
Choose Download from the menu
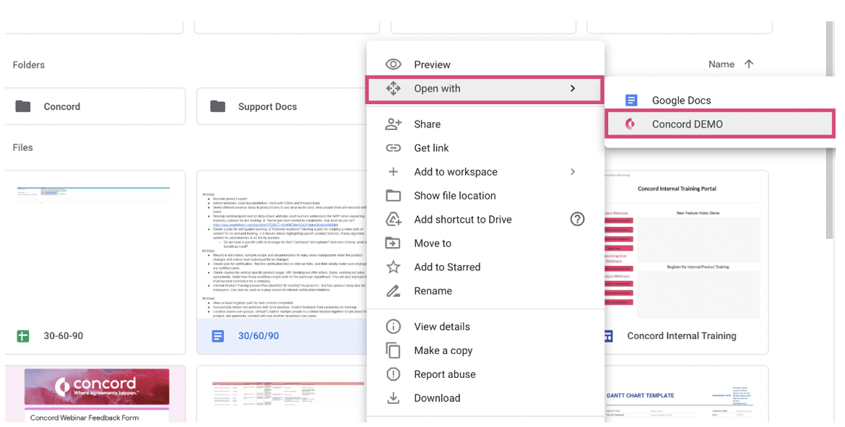click(485, 398)
